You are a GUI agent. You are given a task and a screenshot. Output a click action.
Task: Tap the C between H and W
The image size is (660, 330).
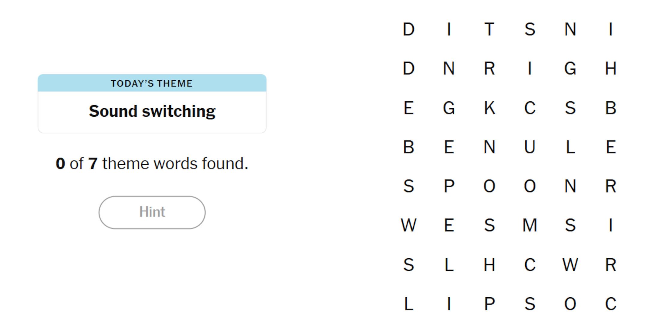click(x=530, y=265)
